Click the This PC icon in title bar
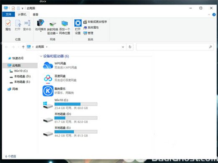 [6, 8]
